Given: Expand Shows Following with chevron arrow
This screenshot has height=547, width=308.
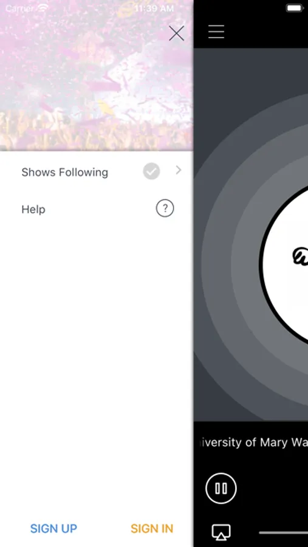Looking at the screenshot, I should [179, 170].
